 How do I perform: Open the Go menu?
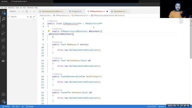click(21, 7)
